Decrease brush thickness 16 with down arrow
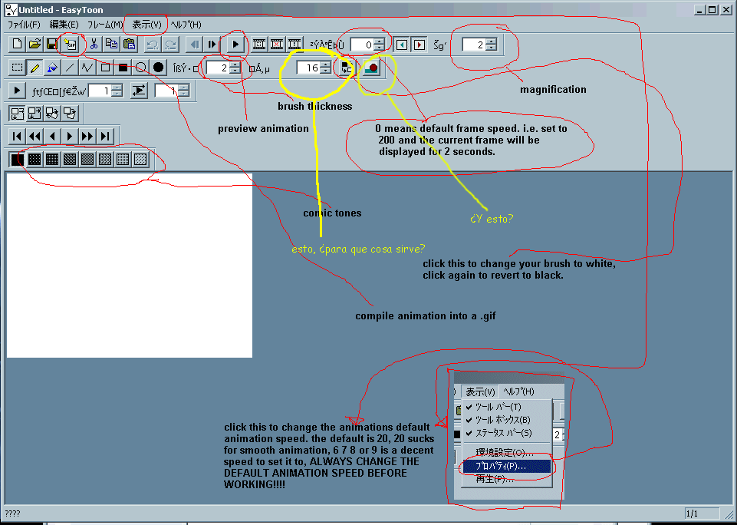 (x=325, y=71)
